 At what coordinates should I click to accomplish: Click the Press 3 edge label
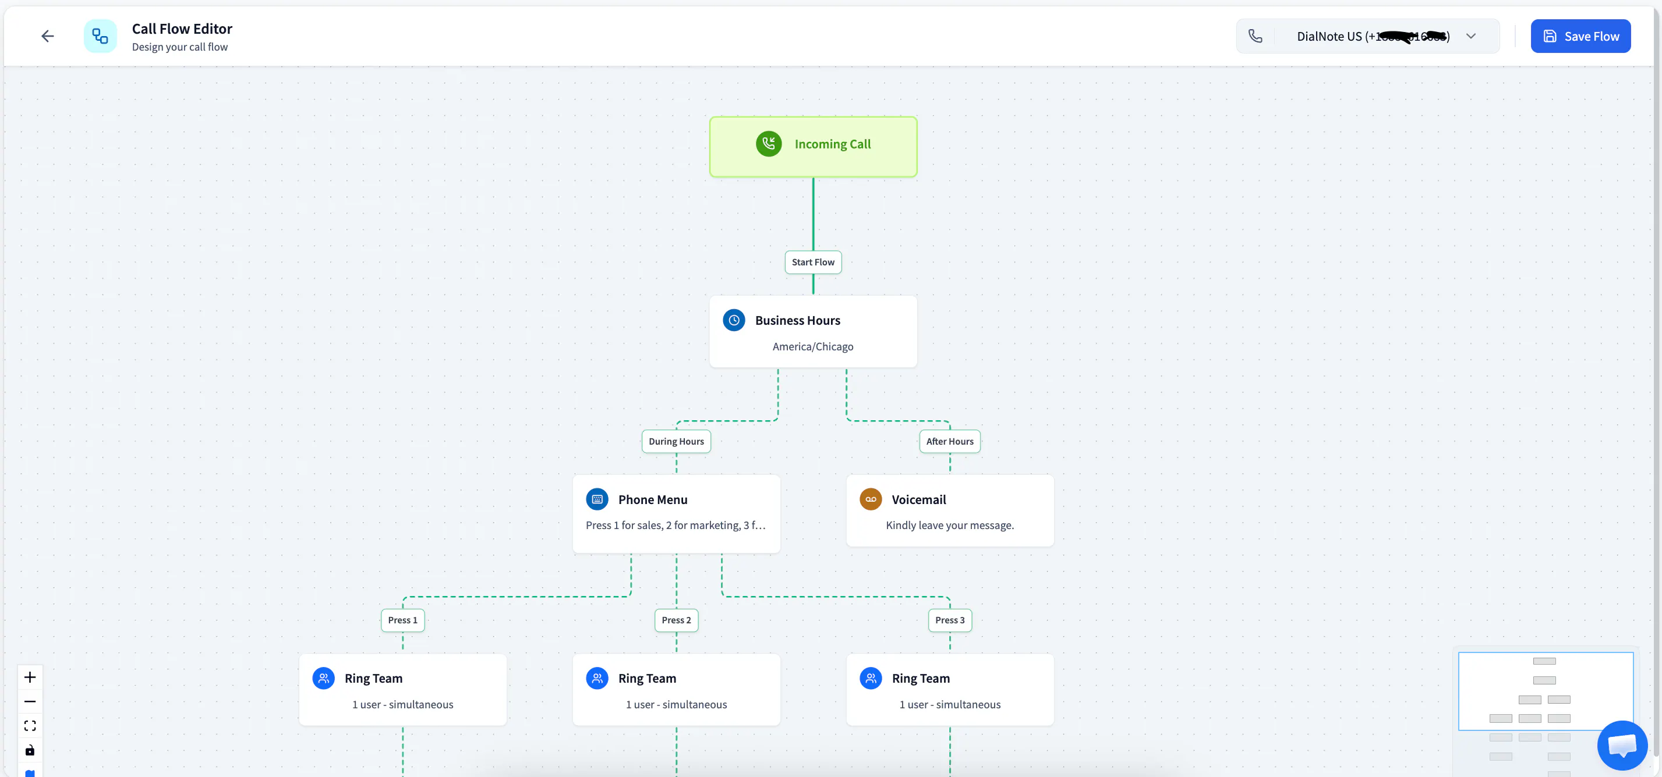coord(950,620)
